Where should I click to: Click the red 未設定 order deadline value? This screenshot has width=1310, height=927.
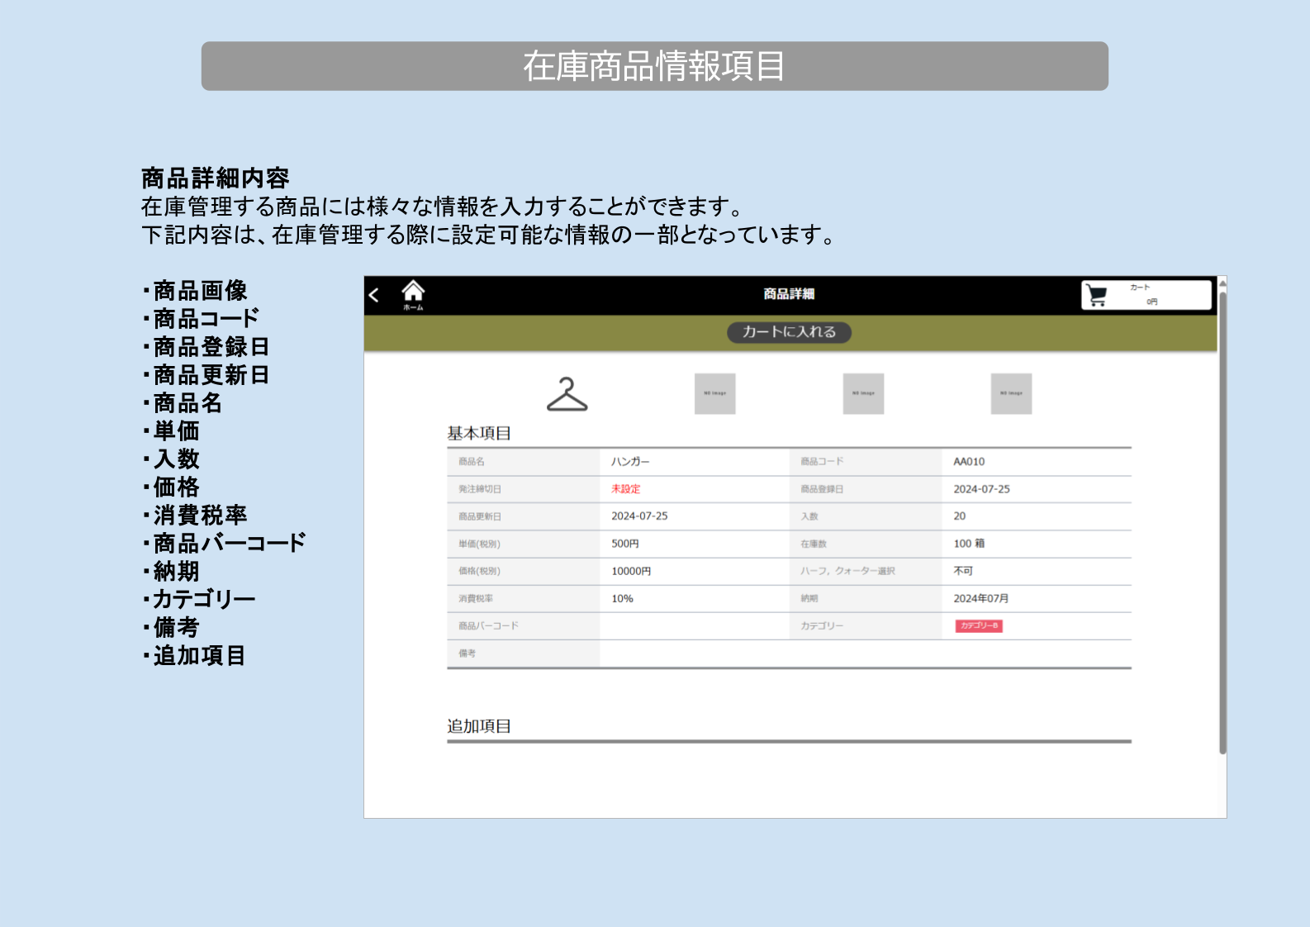point(625,489)
